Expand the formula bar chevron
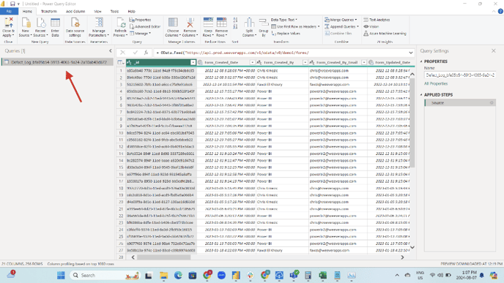 tap(411, 53)
